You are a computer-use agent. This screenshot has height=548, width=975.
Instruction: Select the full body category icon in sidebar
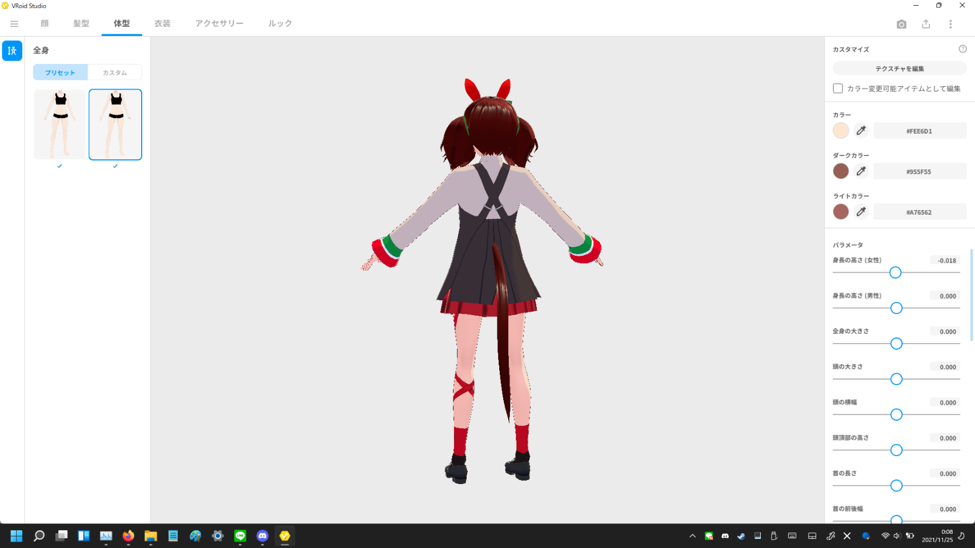[x=12, y=51]
